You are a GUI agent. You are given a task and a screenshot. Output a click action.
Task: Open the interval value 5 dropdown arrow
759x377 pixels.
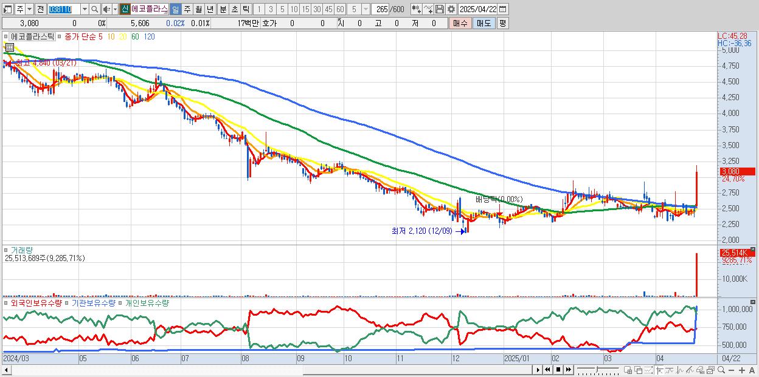[365, 9]
